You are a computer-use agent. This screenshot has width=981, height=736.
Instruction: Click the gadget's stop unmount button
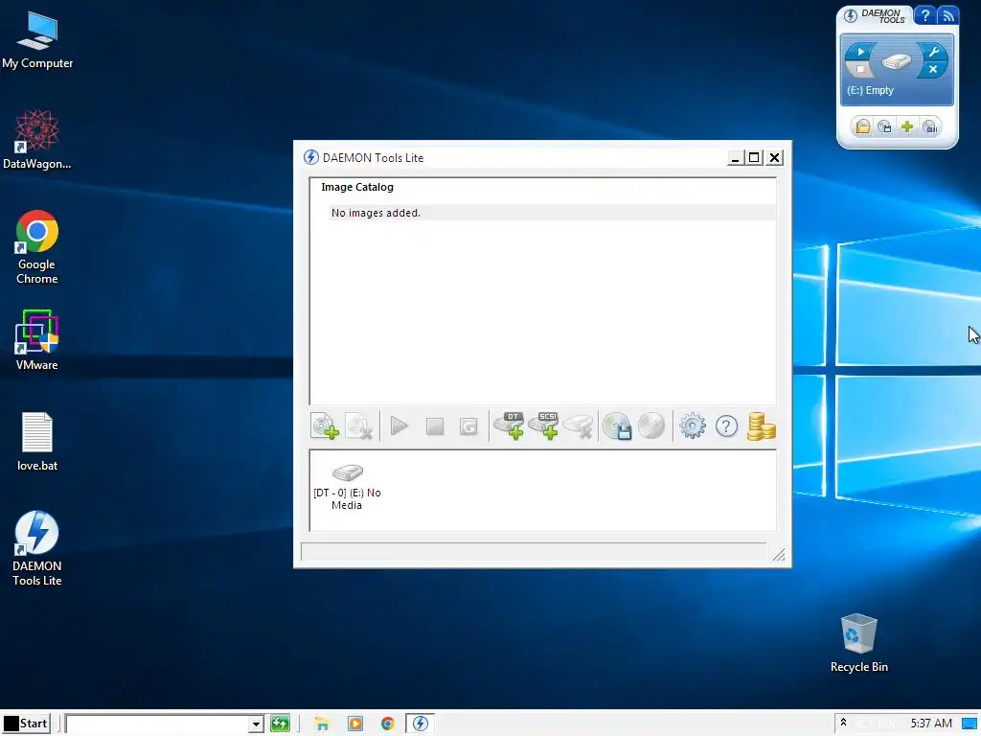860,69
